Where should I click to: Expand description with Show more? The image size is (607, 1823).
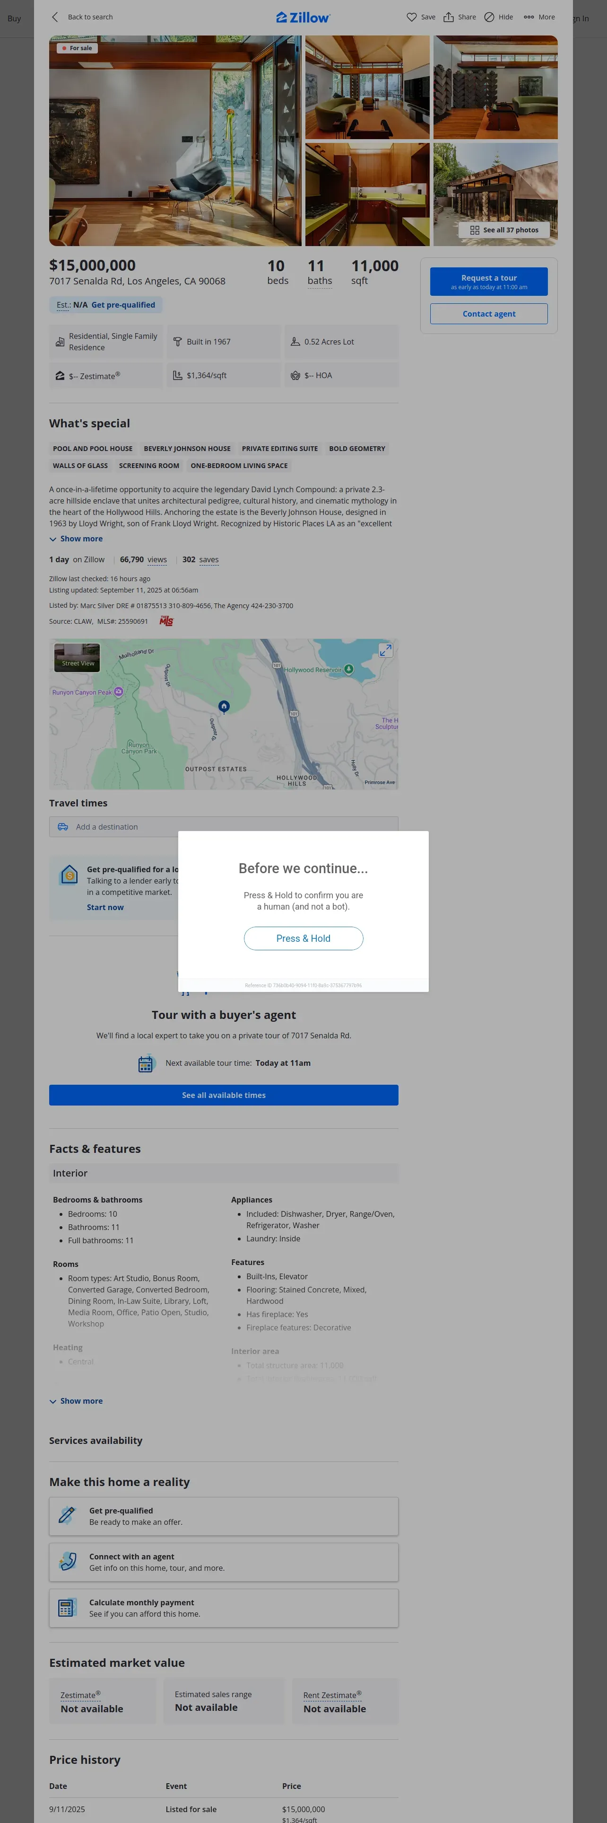(76, 539)
